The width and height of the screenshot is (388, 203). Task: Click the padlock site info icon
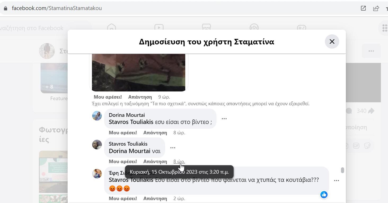pyautogui.click(x=6, y=8)
